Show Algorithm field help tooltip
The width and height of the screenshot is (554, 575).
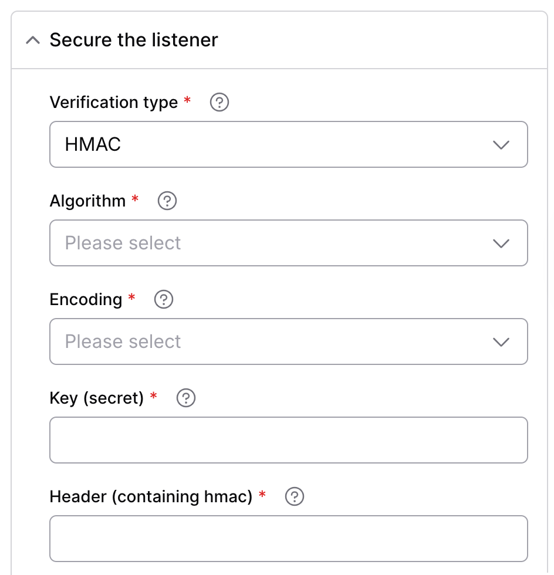[x=167, y=201]
